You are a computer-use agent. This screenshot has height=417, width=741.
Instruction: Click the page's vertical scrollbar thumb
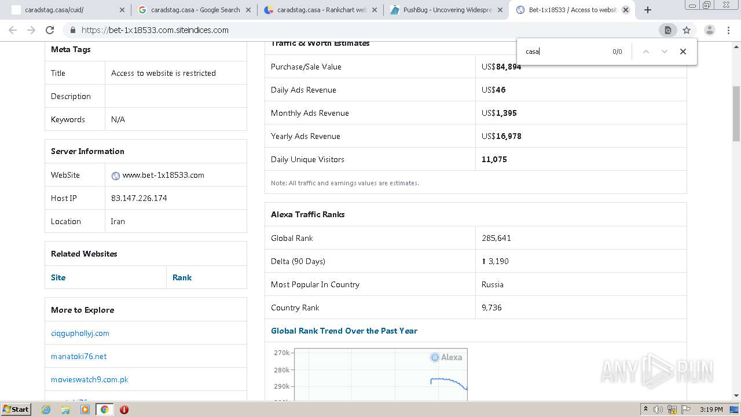click(x=736, y=113)
